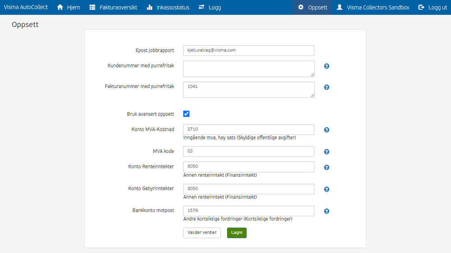Open help icon for Konto MVA-Kostnad
The width and height of the screenshot is (451, 253).
326,130
